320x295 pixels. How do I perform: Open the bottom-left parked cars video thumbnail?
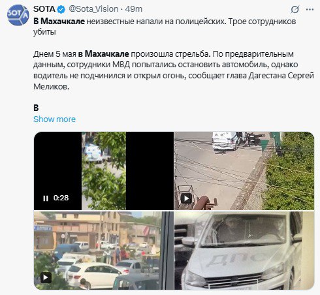(x=104, y=251)
